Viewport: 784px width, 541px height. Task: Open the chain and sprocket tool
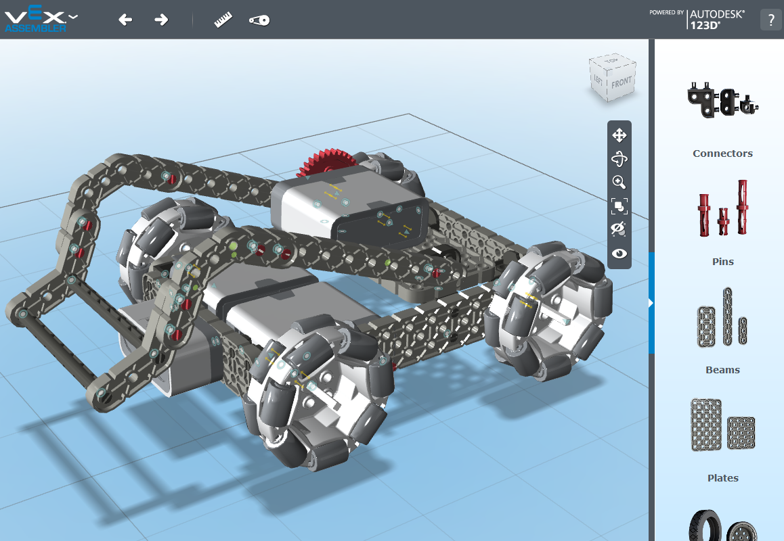click(x=259, y=20)
